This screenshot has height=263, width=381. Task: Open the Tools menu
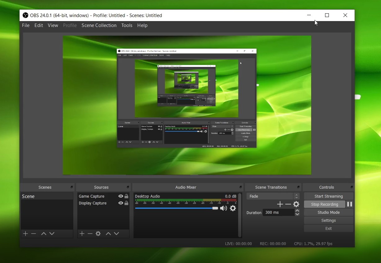click(x=127, y=25)
